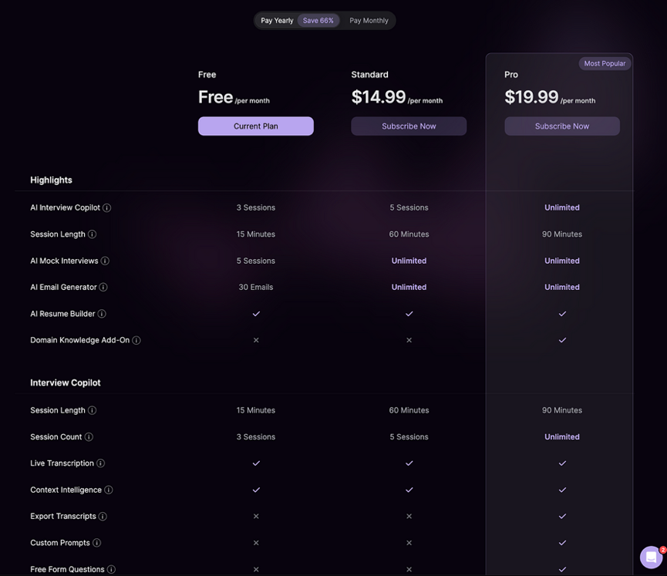667x576 pixels.
Task: Click info icon next to AI Email Generator
Action: click(103, 288)
